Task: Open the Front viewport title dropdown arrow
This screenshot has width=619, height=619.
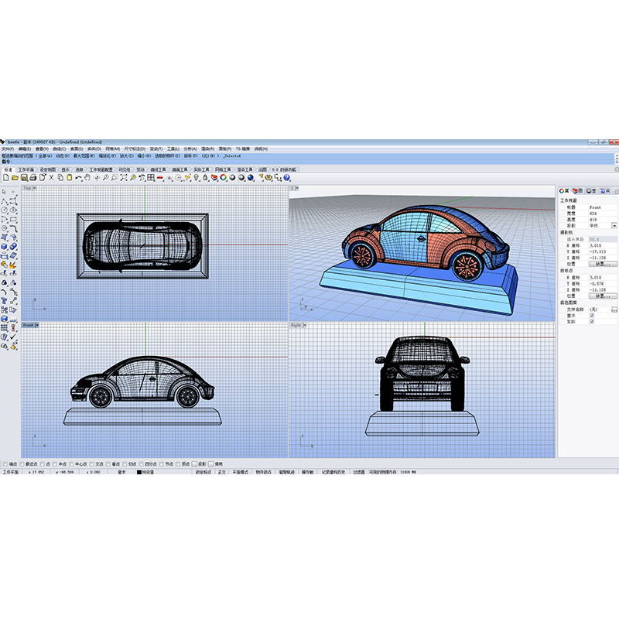Action: point(36,325)
